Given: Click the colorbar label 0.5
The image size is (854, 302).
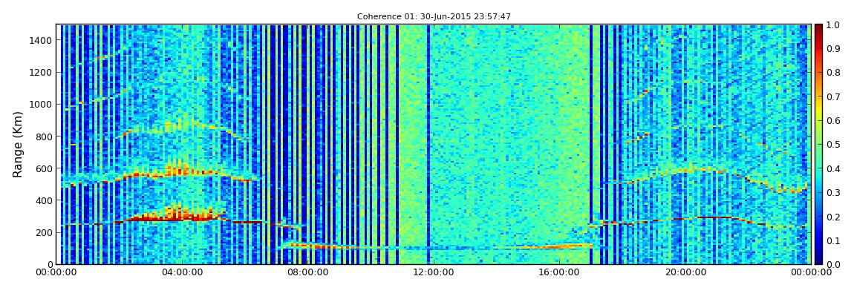Looking at the screenshot, I should (833, 145).
